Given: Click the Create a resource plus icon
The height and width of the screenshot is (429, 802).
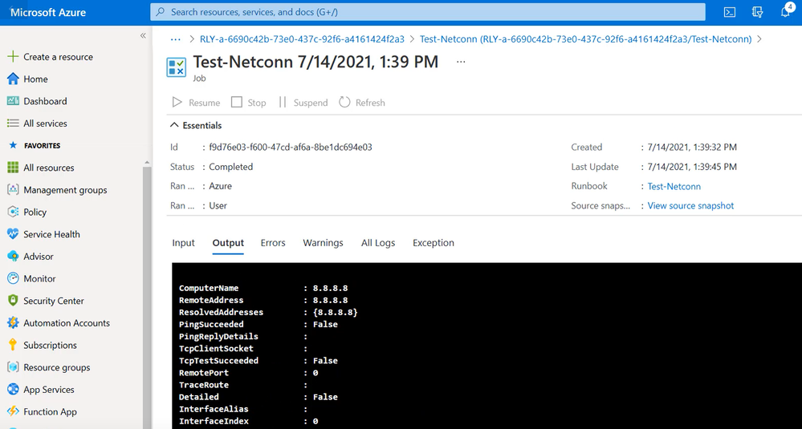Looking at the screenshot, I should click(13, 57).
